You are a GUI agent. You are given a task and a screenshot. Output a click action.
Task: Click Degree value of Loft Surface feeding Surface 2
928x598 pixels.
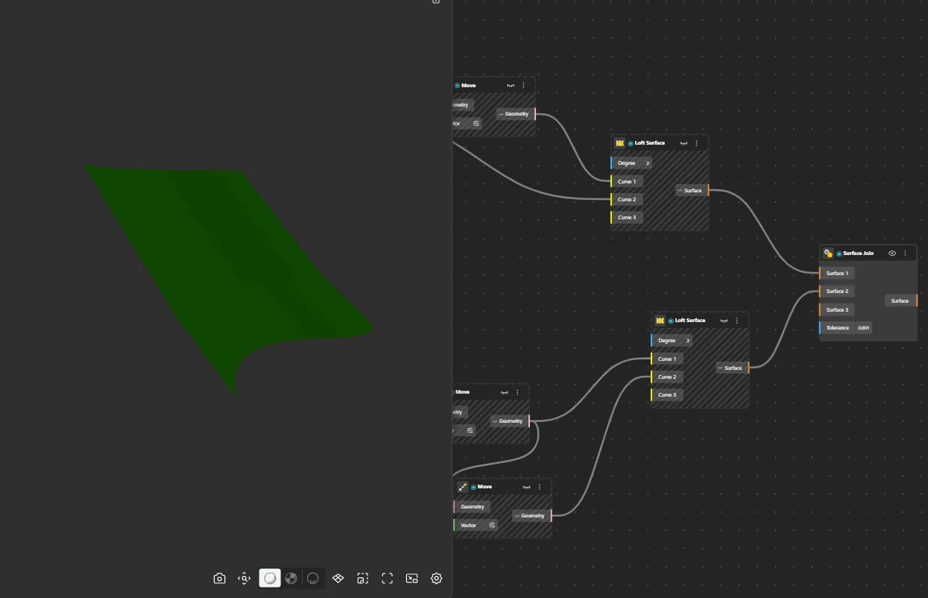tap(687, 340)
